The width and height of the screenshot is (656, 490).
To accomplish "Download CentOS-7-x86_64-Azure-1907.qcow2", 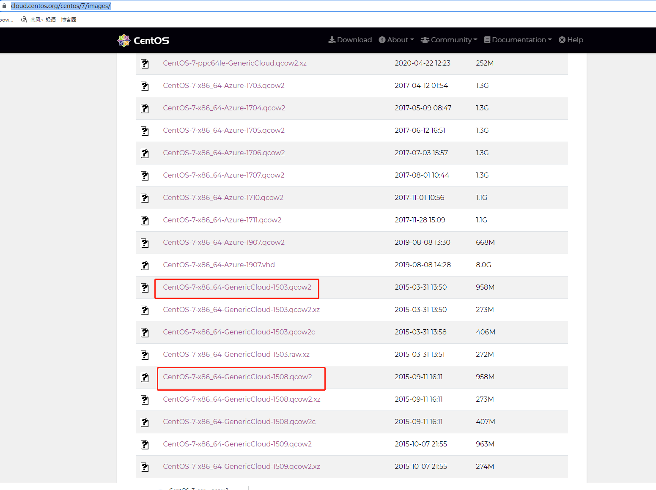I will coord(224,242).
